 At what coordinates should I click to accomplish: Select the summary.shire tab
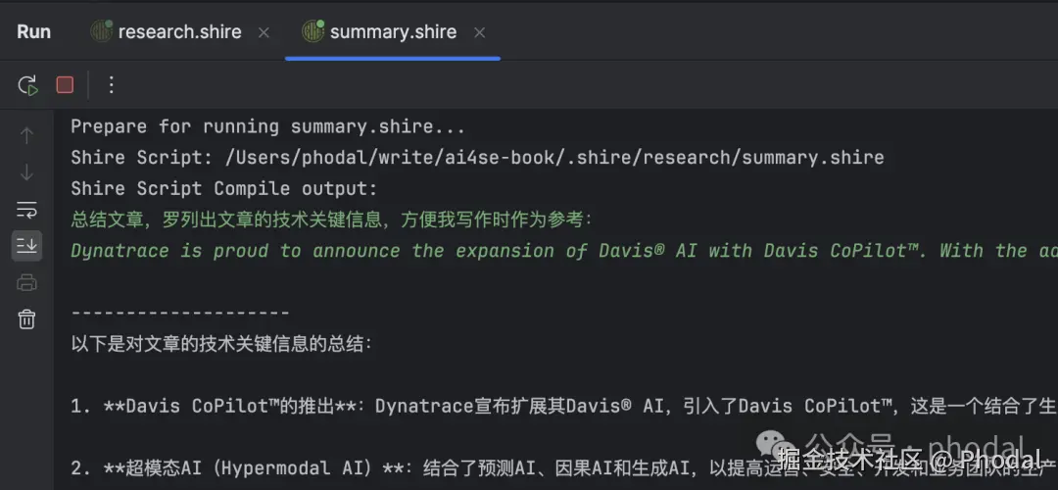click(x=393, y=31)
